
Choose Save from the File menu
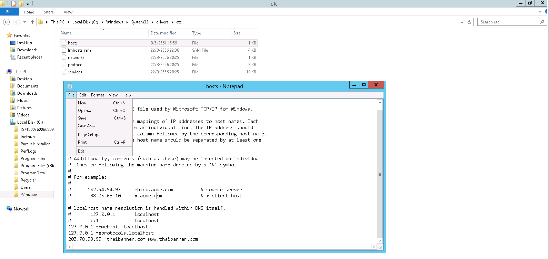coord(104,118)
